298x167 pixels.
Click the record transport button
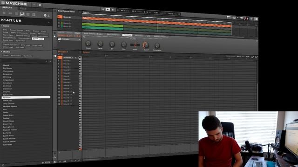pos(113,9)
